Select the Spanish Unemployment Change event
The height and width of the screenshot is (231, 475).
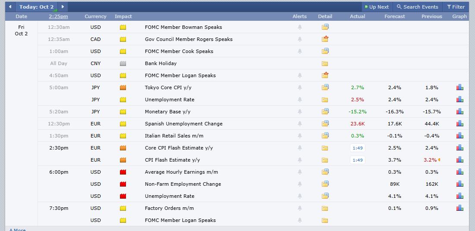click(x=184, y=124)
